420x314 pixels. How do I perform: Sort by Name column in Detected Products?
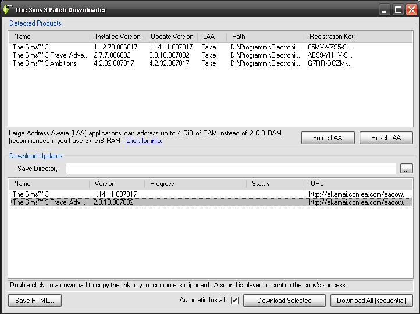click(x=49, y=37)
